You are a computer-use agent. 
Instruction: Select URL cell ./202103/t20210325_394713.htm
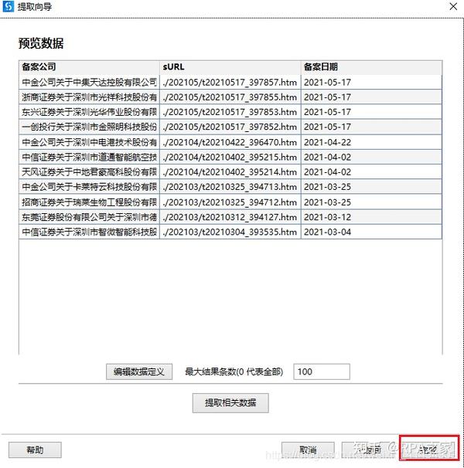230,187
